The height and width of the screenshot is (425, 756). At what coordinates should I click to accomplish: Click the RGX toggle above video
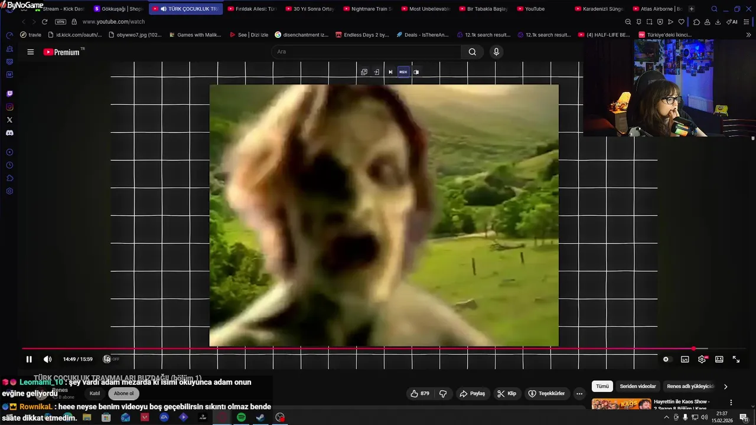click(x=403, y=72)
